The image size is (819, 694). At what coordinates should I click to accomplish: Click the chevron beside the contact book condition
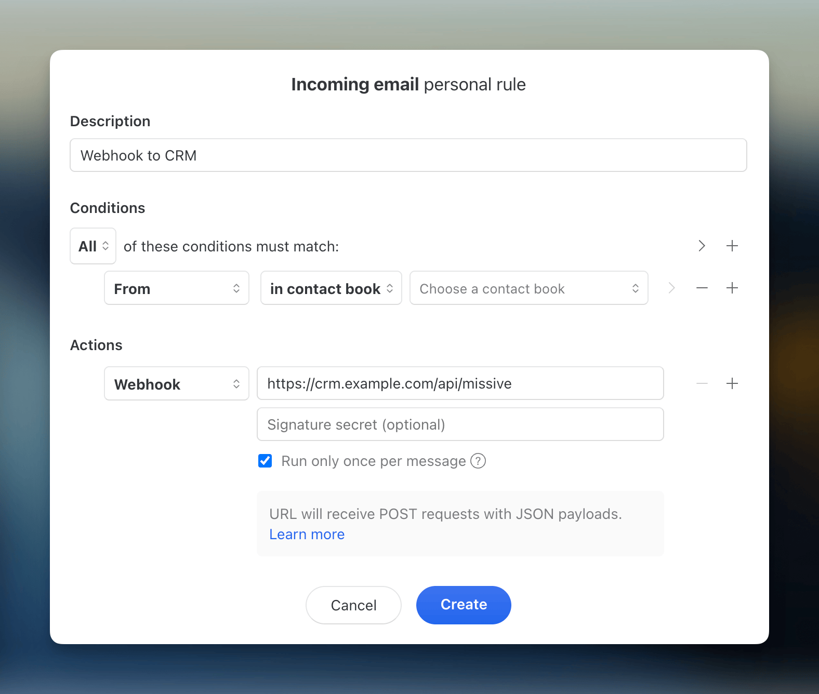pos(671,288)
